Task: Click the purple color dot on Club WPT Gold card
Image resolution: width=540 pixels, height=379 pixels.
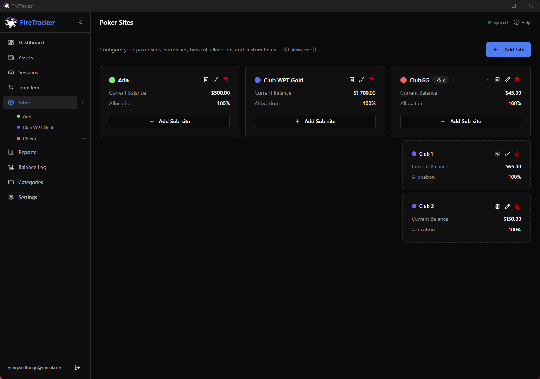Action: pyautogui.click(x=258, y=80)
